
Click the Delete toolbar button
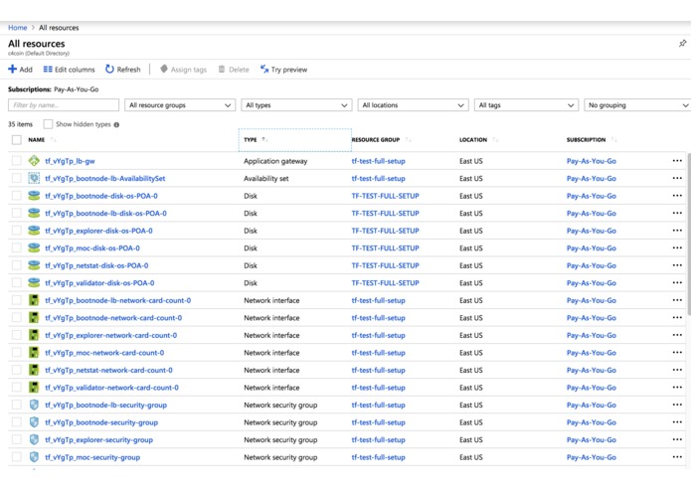tap(234, 70)
